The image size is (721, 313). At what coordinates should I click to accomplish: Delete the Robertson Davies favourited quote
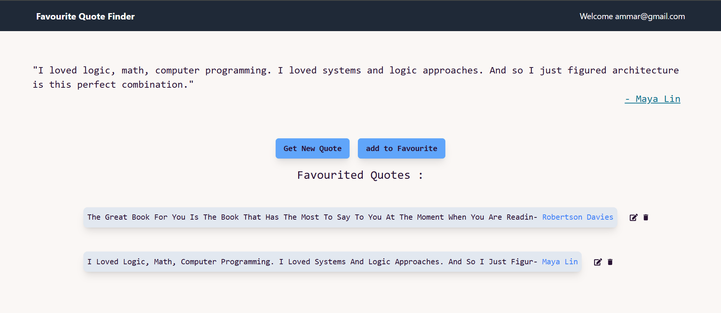(x=646, y=217)
